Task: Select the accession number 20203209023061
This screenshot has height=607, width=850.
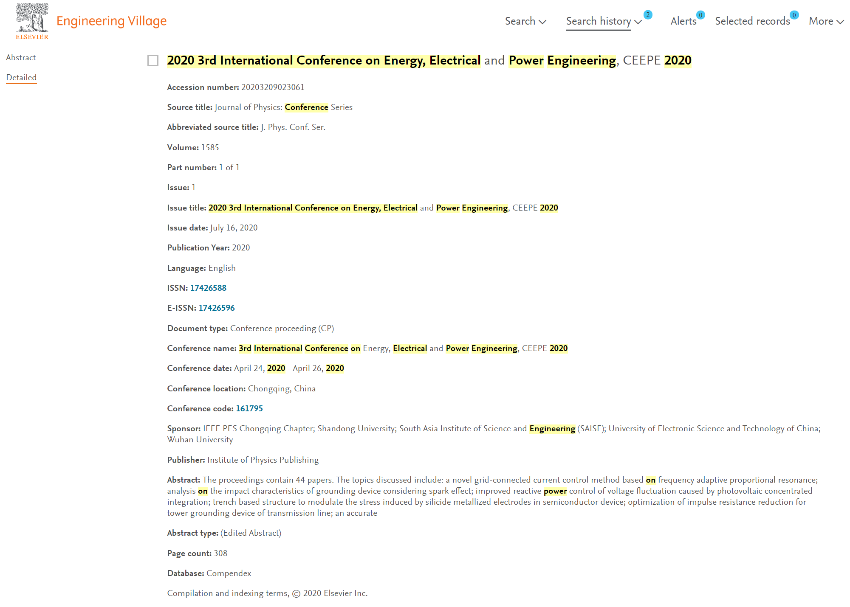Action: [273, 87]
